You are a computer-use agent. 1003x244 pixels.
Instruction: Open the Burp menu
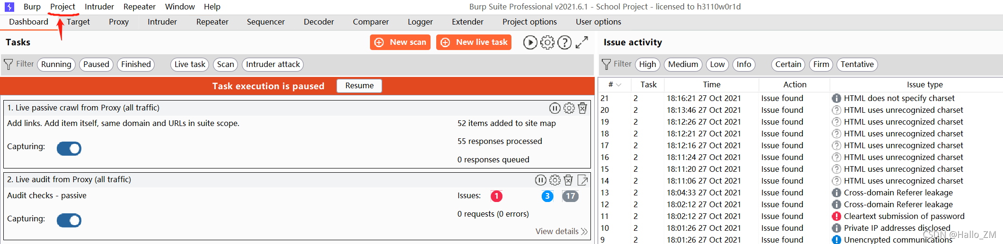point(32,7)
